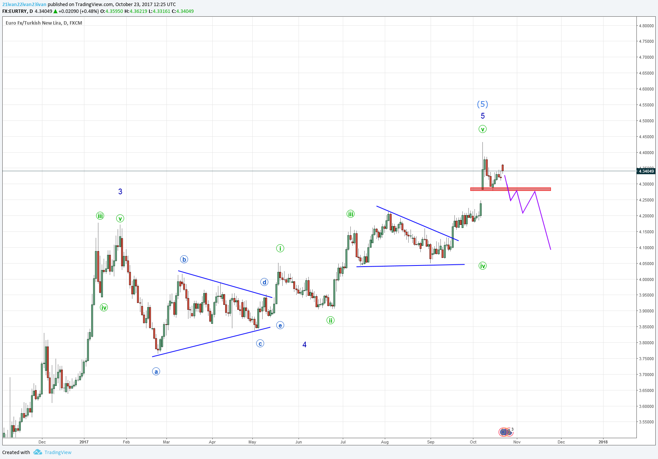
Task: Click the 4.80000 price axis label
Action: point(646,26)
